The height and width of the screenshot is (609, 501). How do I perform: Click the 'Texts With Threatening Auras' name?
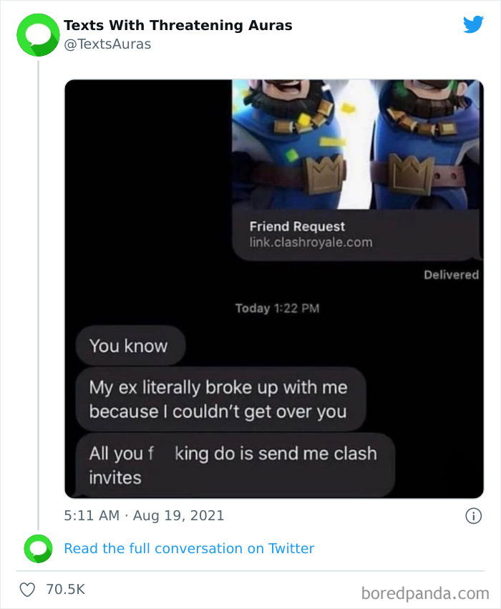pyautogui.click(x=178, y=25)
